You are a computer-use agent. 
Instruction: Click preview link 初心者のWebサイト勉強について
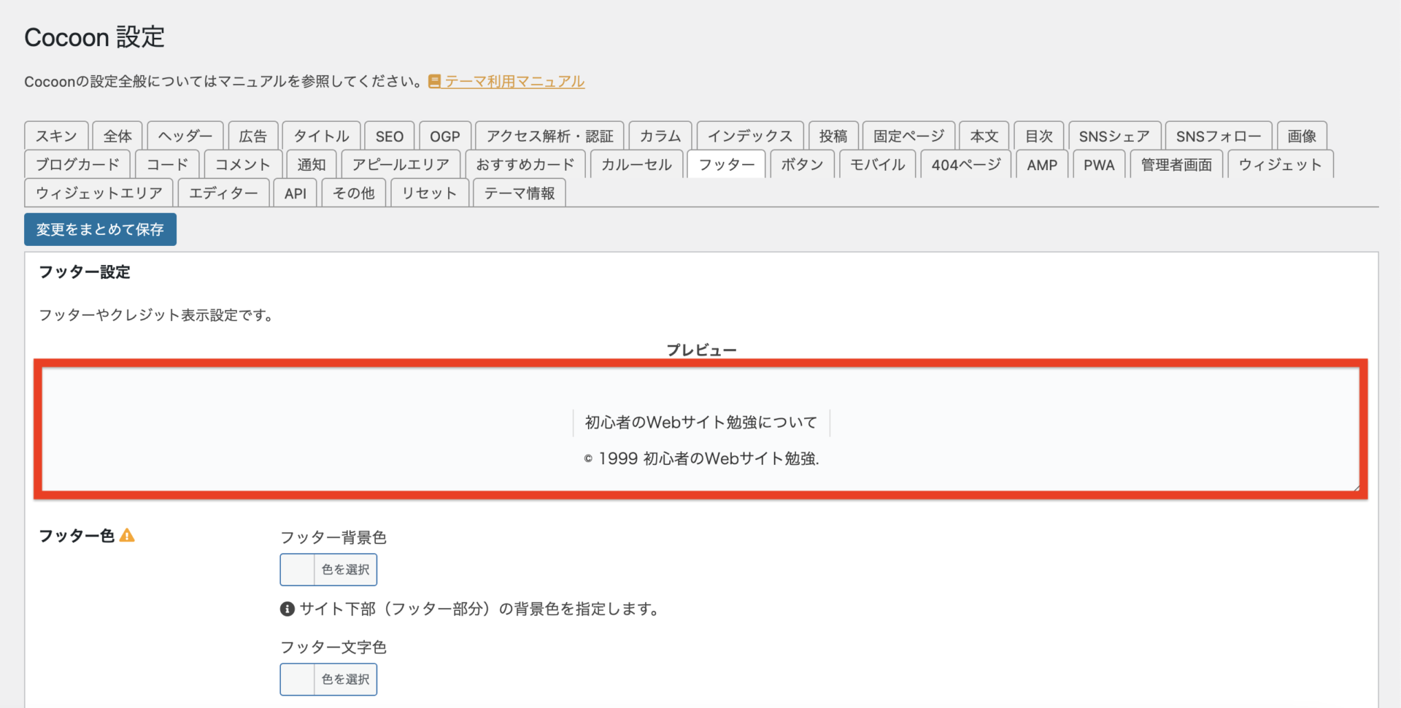click(701, 422)
